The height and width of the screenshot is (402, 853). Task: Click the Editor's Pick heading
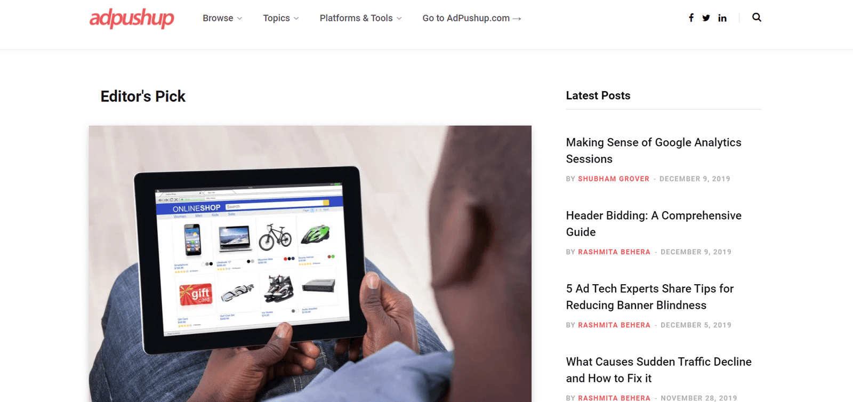pyautogui.click(x=143, y=96)
